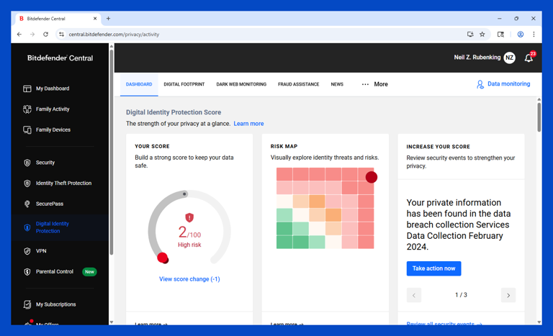
Task: Click the red high-risk shield icon
Action: point(189,217)
